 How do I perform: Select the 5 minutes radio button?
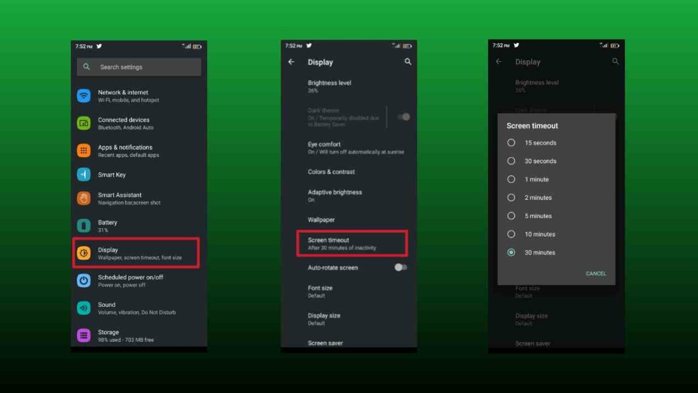511,216
